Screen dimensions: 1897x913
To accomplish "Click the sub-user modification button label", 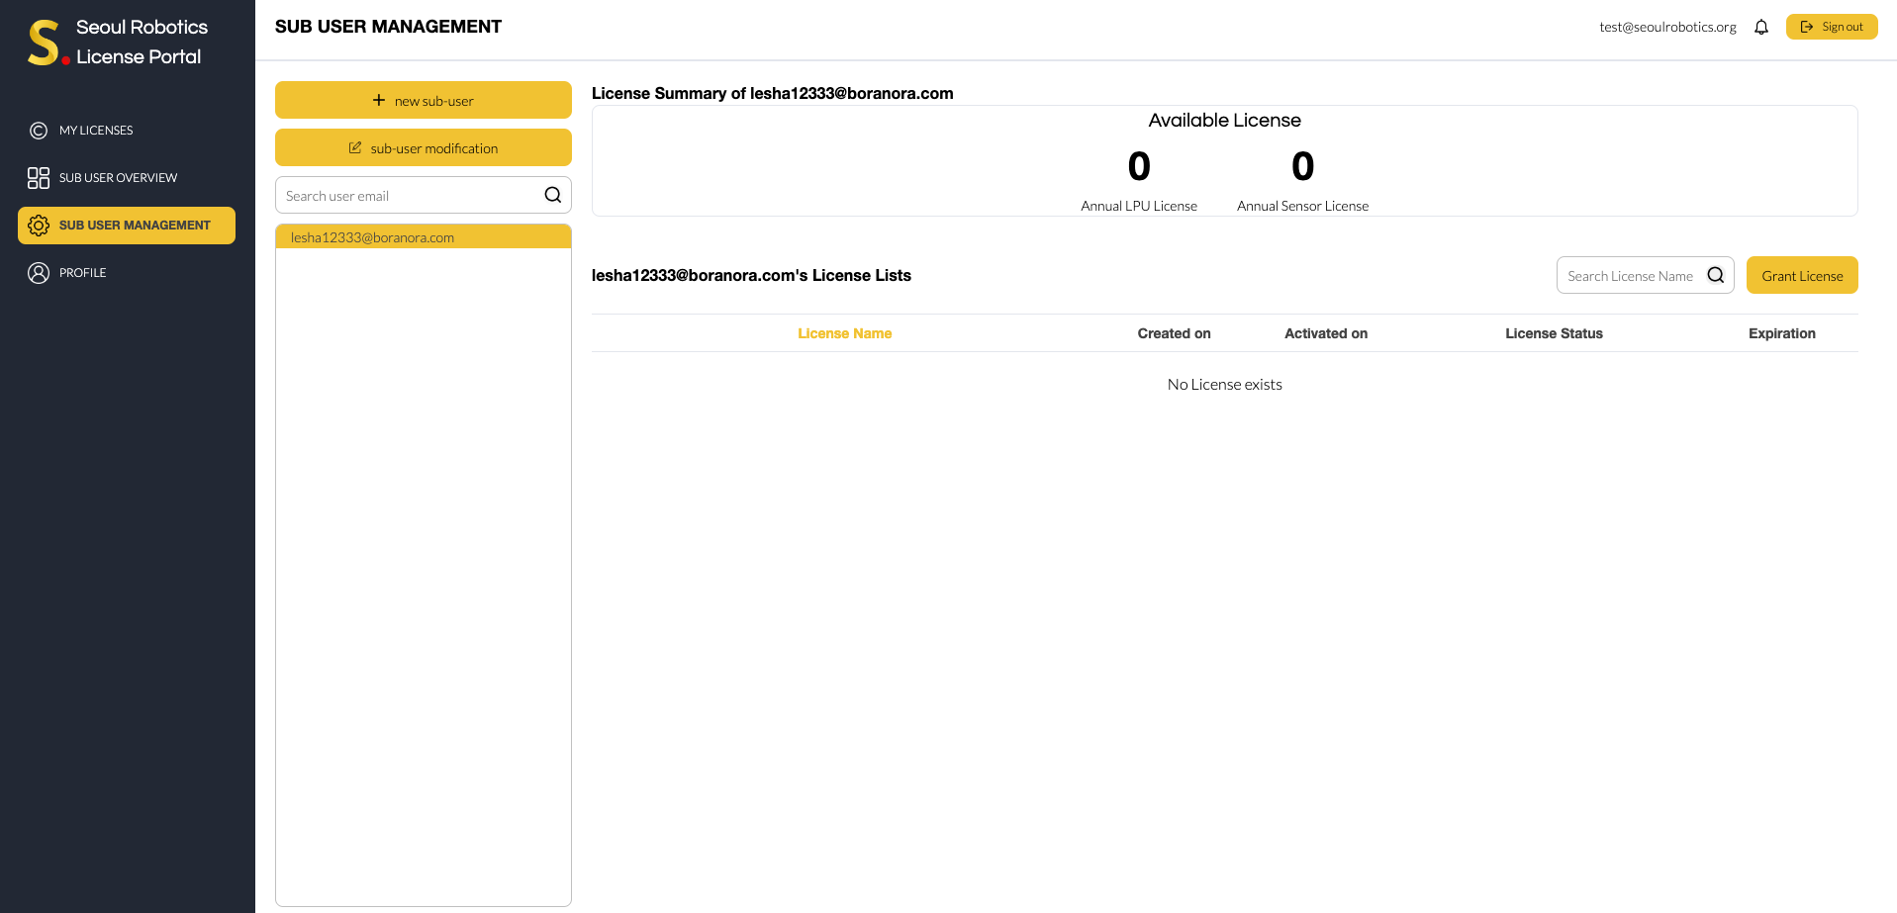I will tap(434, 148).
